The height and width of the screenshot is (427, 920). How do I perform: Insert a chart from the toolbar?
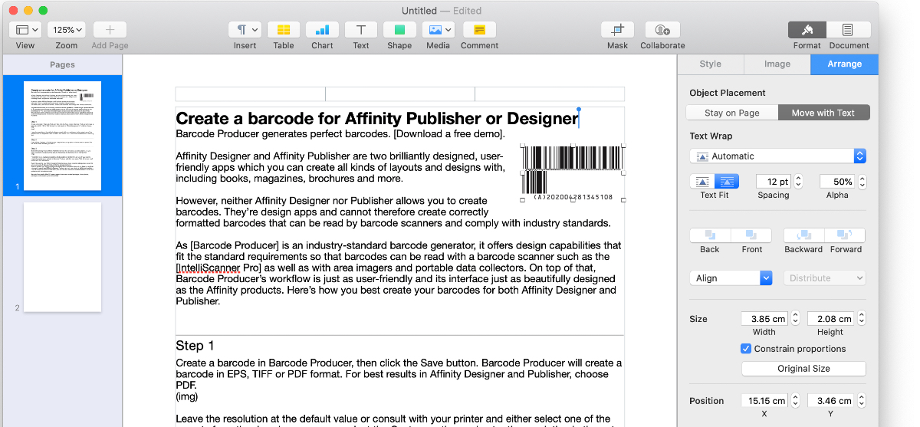(x=322, y=30)
